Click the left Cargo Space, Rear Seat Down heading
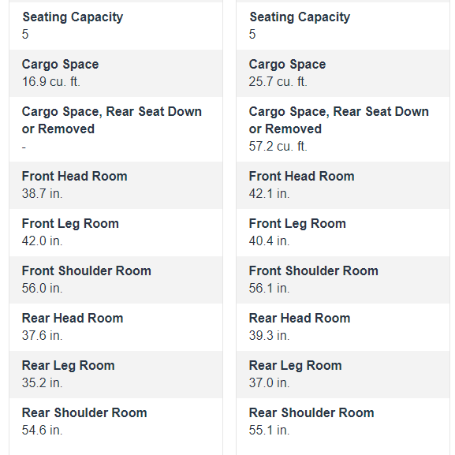Image resolution: width=455 pixels, height=455 pixels. click(x=112, y=120)
